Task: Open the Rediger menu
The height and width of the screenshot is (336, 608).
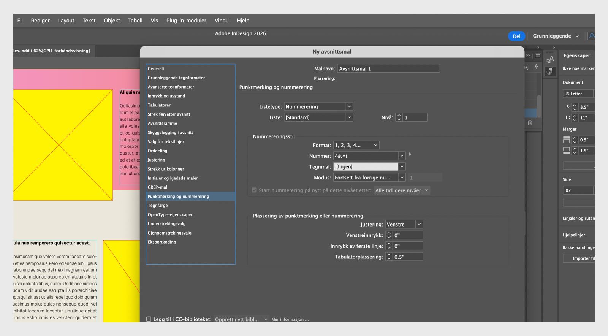Action: [40, 21]
